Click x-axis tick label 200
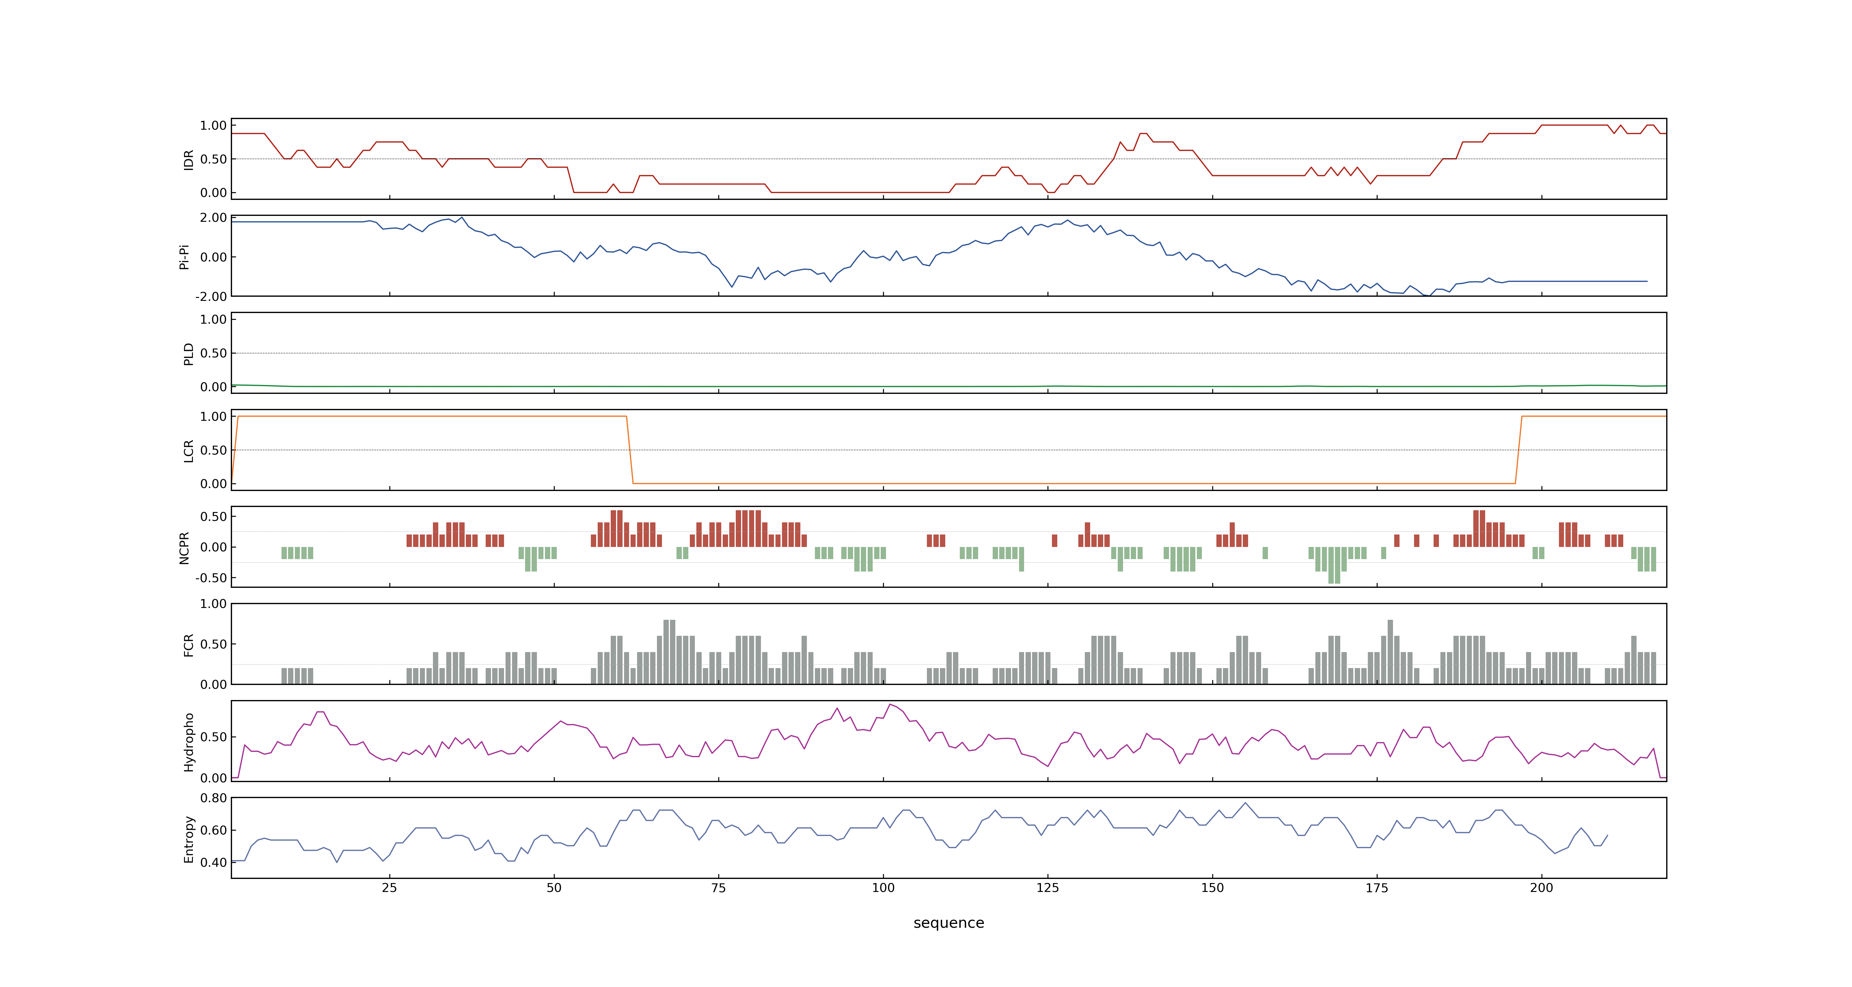 click(x=1541, y=888)
